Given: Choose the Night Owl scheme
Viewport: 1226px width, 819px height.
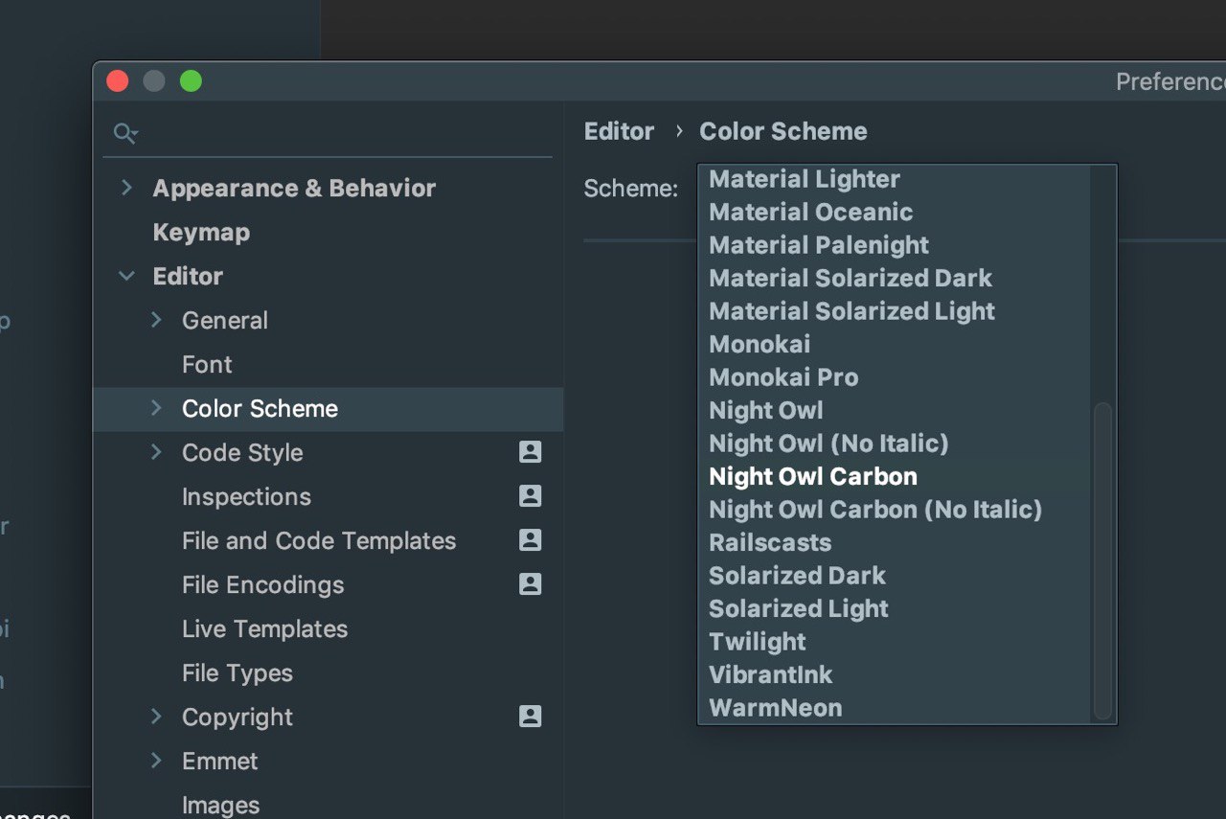Looking at the screenshot, I should coord(766,410).
